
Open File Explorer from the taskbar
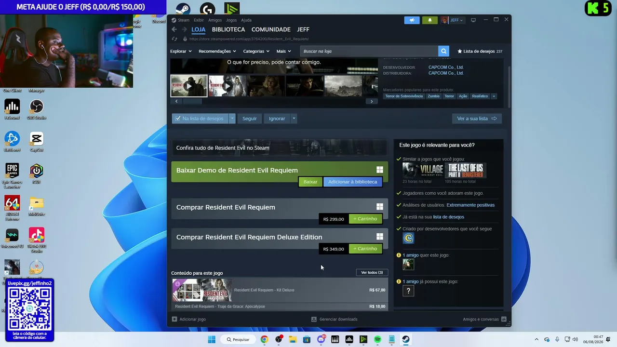pos(293,339)
